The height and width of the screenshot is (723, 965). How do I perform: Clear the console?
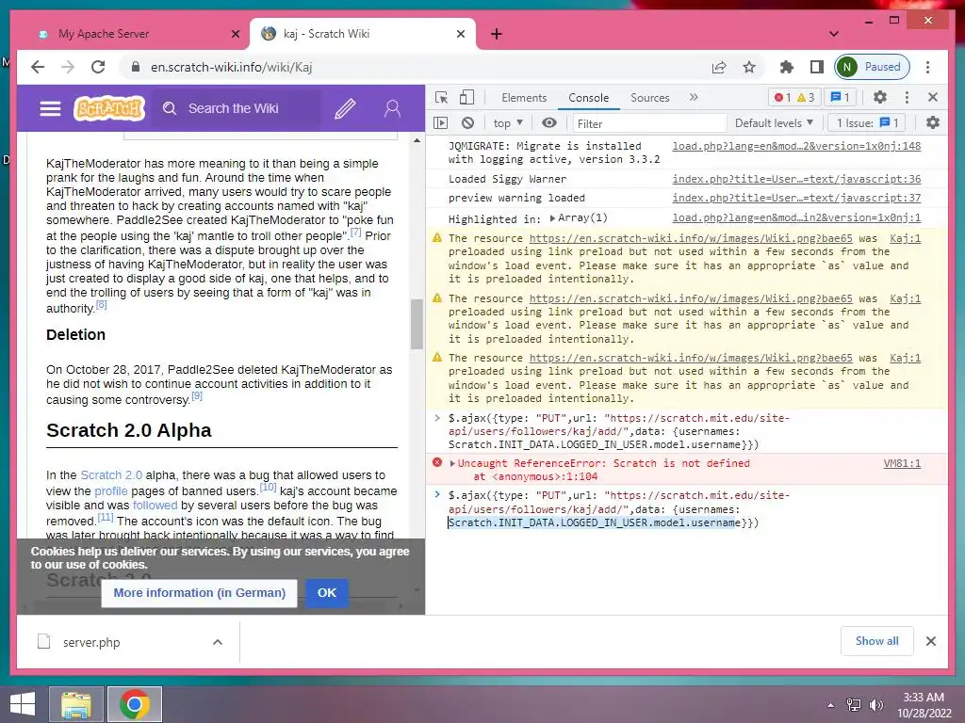point(467,123)
